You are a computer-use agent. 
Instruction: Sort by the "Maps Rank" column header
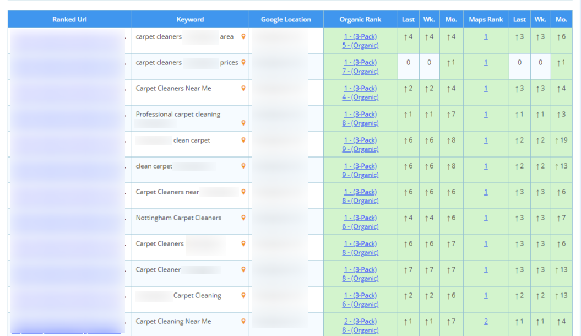486,19
